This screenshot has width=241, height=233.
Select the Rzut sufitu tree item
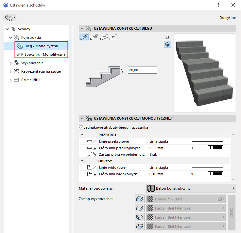30,80
